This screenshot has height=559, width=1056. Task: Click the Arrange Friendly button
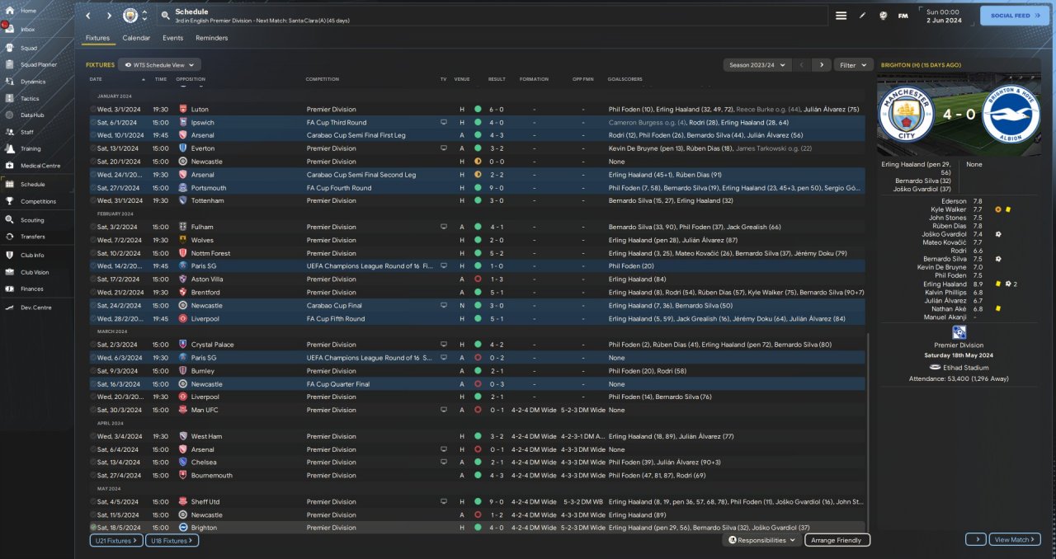point(836,540)
